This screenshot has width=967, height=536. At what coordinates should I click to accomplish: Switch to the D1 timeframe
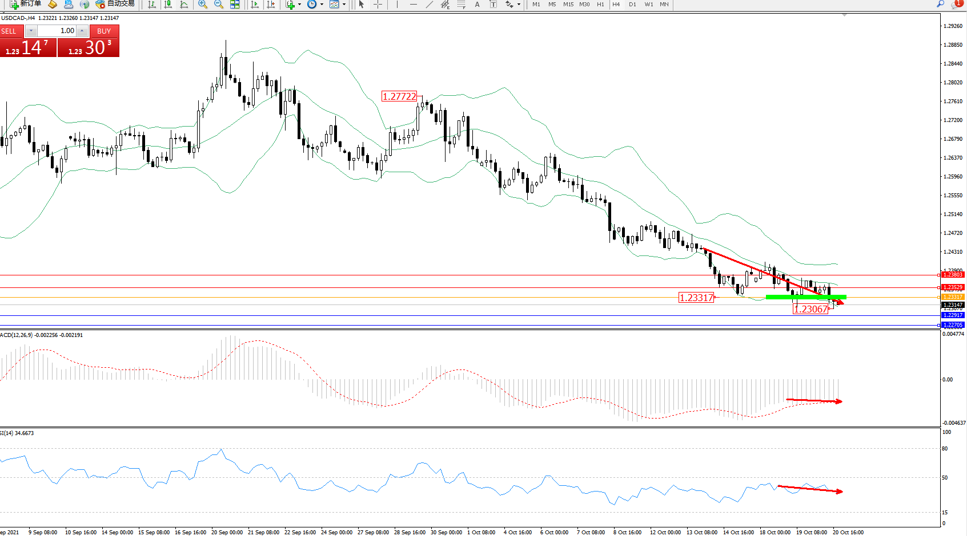[632, 4]
